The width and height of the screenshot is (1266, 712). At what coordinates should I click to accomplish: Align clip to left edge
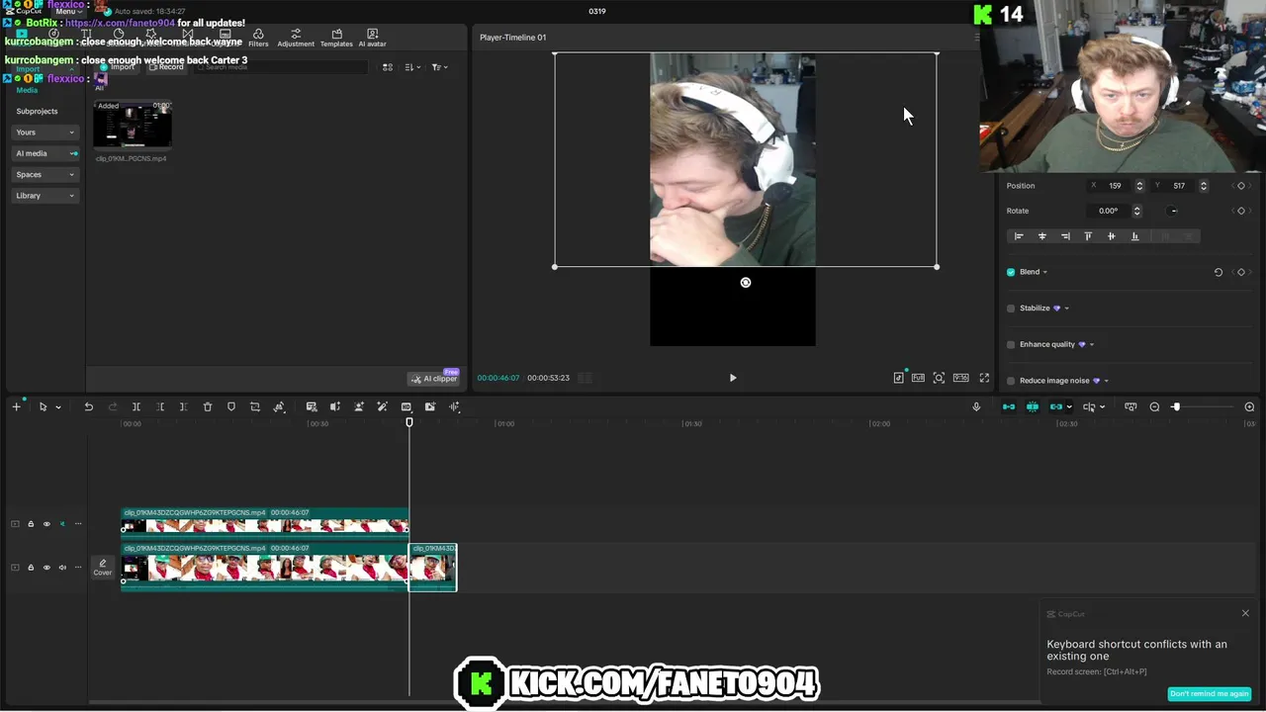(1019, 236)
